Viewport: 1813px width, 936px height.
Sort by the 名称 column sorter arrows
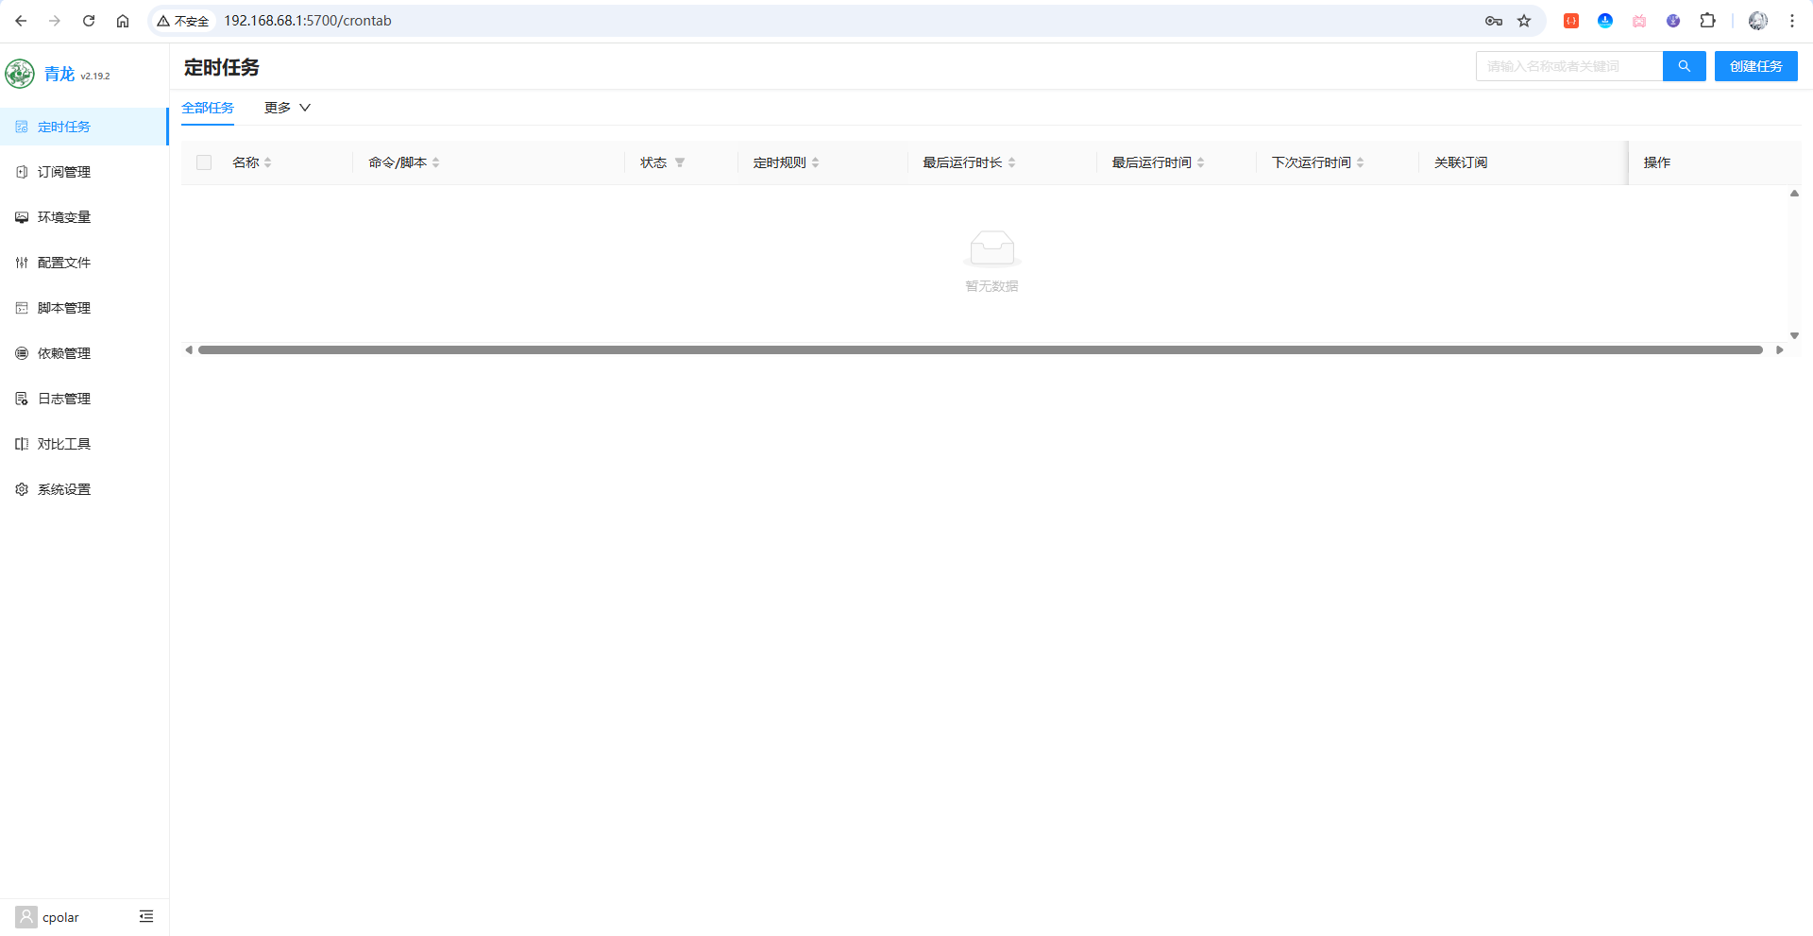point(268,162)
